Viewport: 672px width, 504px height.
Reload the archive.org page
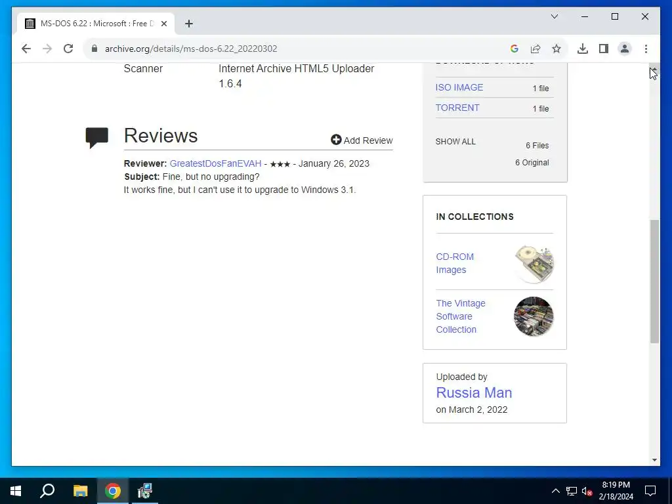(68, 49)
